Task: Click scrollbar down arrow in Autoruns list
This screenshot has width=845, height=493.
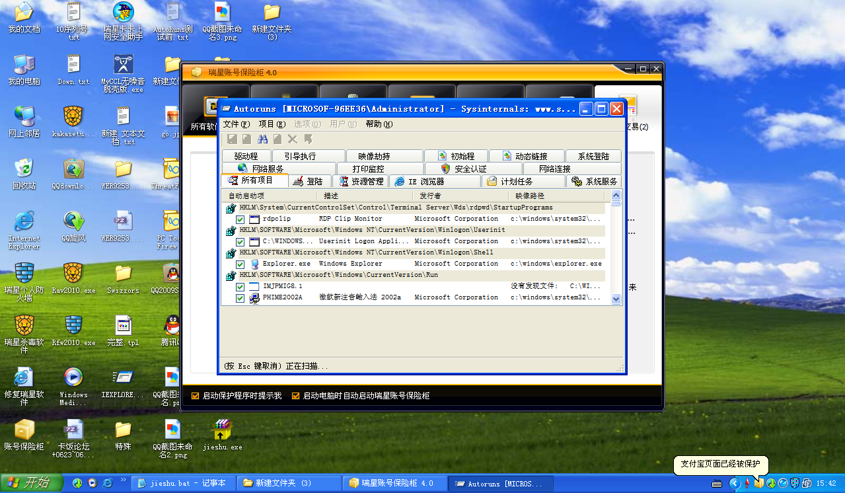Action: (616, 299)
